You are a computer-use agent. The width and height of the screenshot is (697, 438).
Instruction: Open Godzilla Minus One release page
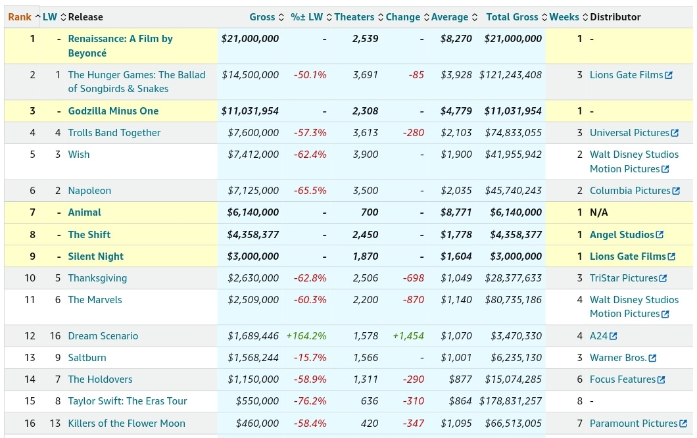[113, 111]
